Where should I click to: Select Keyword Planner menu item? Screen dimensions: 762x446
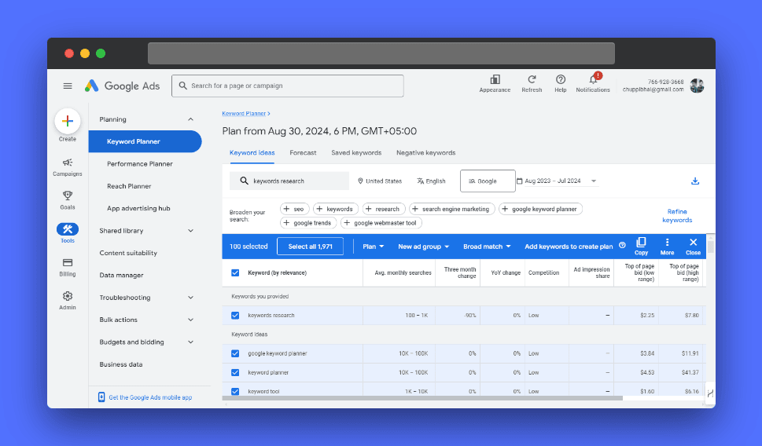coord(145,141)
